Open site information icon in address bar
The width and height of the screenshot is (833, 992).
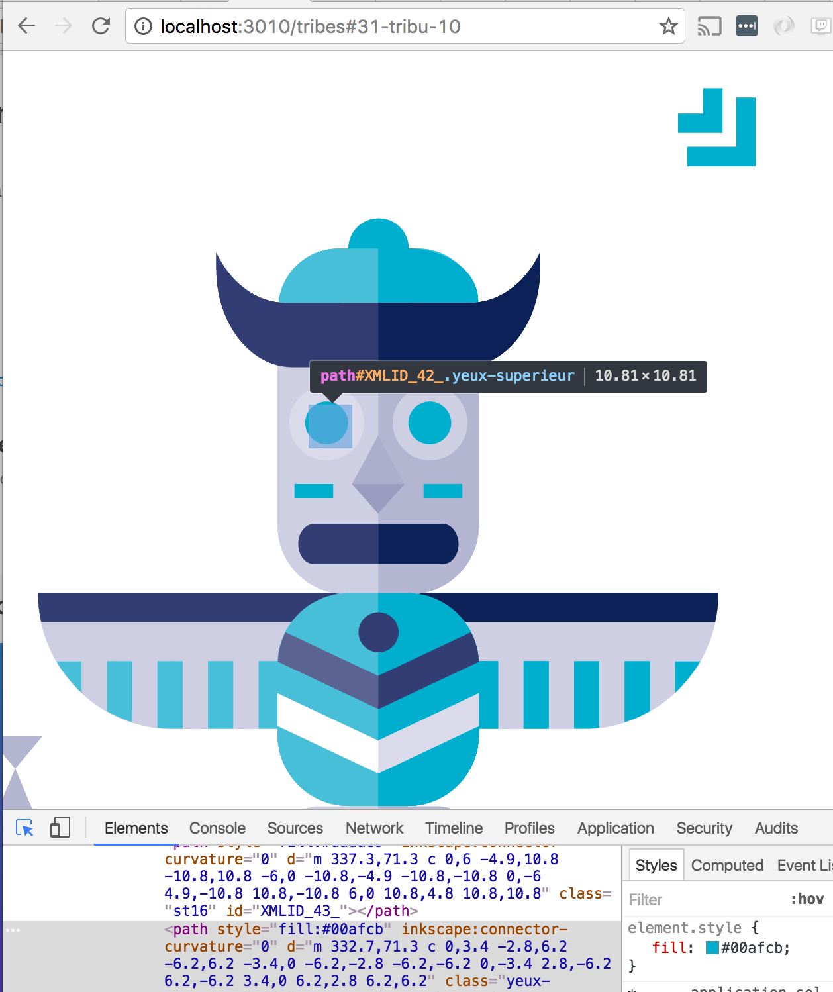(x=143, y=26)
